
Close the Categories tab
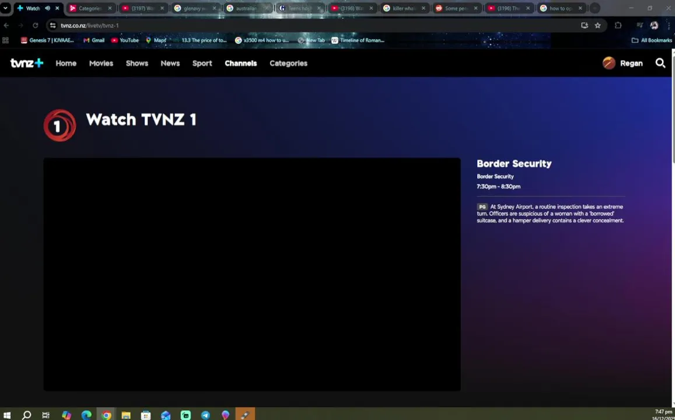pyautogui.click(x=110, y=8)
